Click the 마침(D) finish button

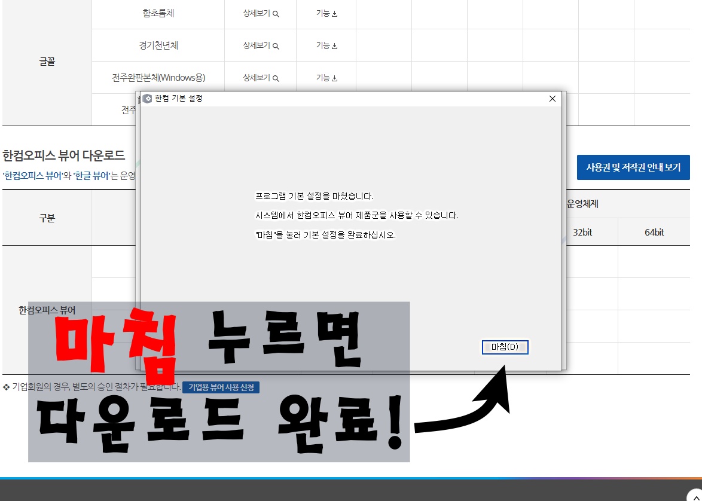tap(505, 347)
